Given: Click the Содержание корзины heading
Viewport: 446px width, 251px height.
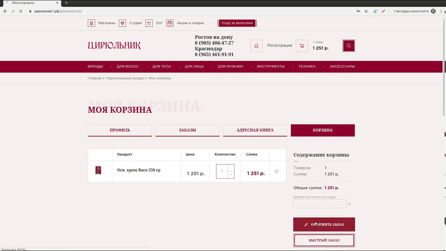Looking at the screenshot, I should point(321,155).
